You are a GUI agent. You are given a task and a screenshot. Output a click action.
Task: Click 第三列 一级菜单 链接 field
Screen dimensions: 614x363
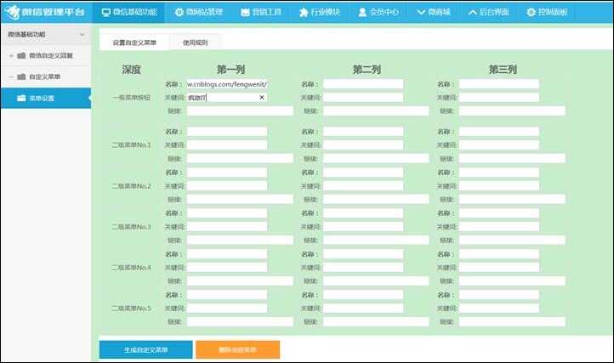[x=512, y=111]
